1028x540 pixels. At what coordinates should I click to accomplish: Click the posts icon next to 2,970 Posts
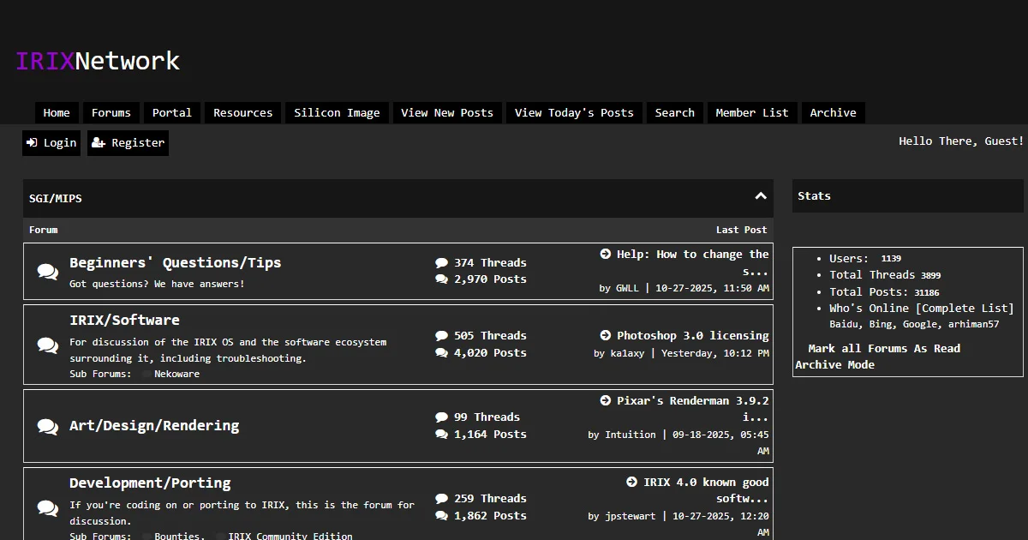pyautogui.click(x=442, y=279)
